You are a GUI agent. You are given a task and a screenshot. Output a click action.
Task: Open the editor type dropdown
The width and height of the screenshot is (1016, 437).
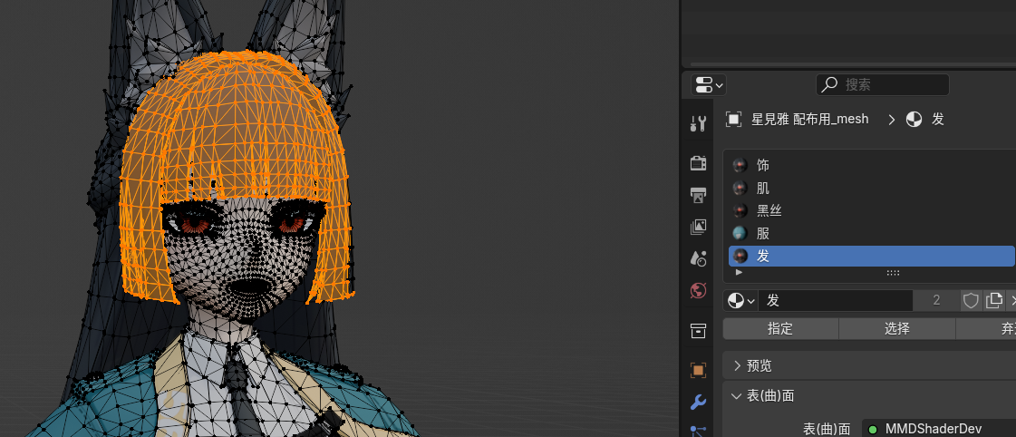click(709, 85)
